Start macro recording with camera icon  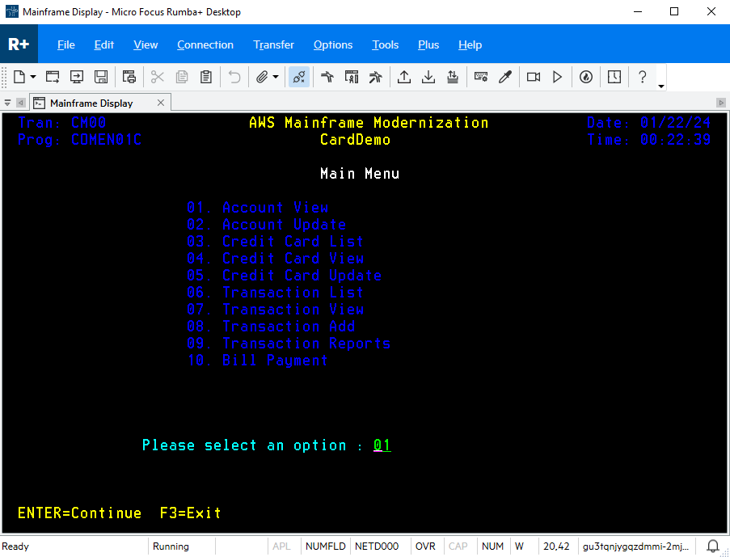tap(534, 77)
